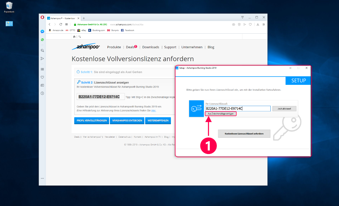Image resolution: width=339 pixels, height=206 pixels.
Task: Open Speed Dial grid in sidebar
Action: (x=42, y=69)
